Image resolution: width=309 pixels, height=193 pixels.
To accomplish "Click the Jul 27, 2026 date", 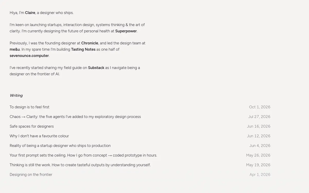I will [x=259, y=117].
